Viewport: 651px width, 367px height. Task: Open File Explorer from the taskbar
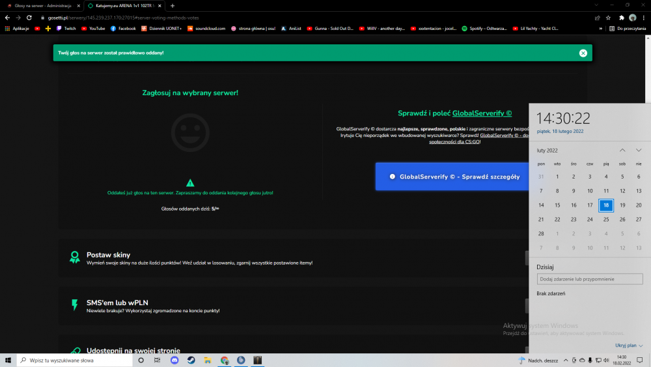[208, 360]
